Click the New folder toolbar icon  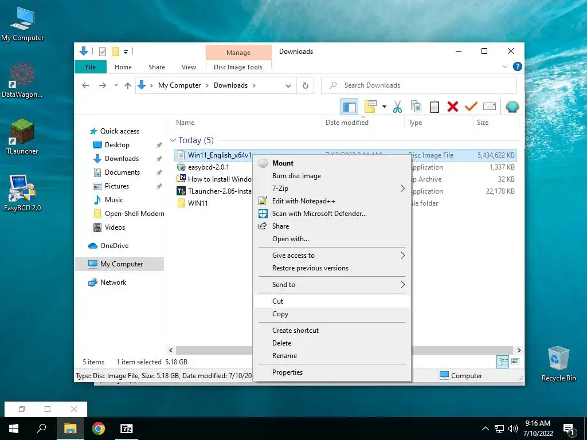pos(370,107)
